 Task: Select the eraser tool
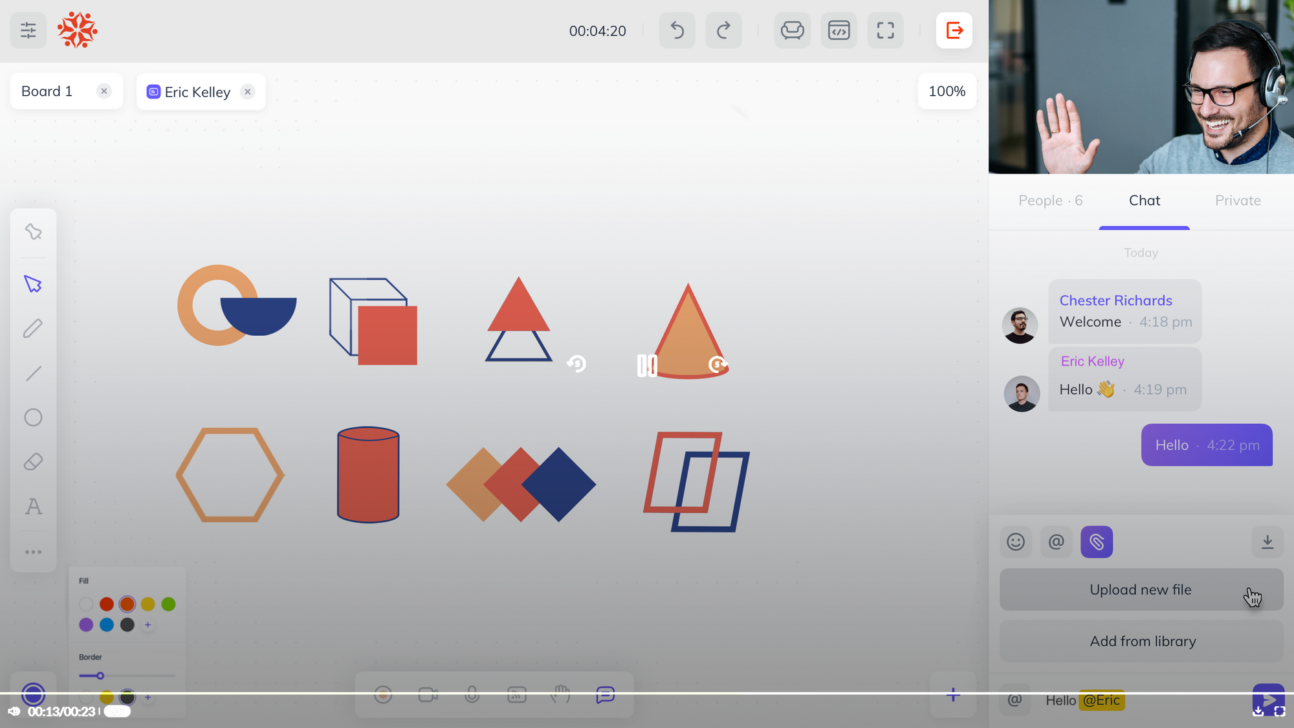click(33, 462)
